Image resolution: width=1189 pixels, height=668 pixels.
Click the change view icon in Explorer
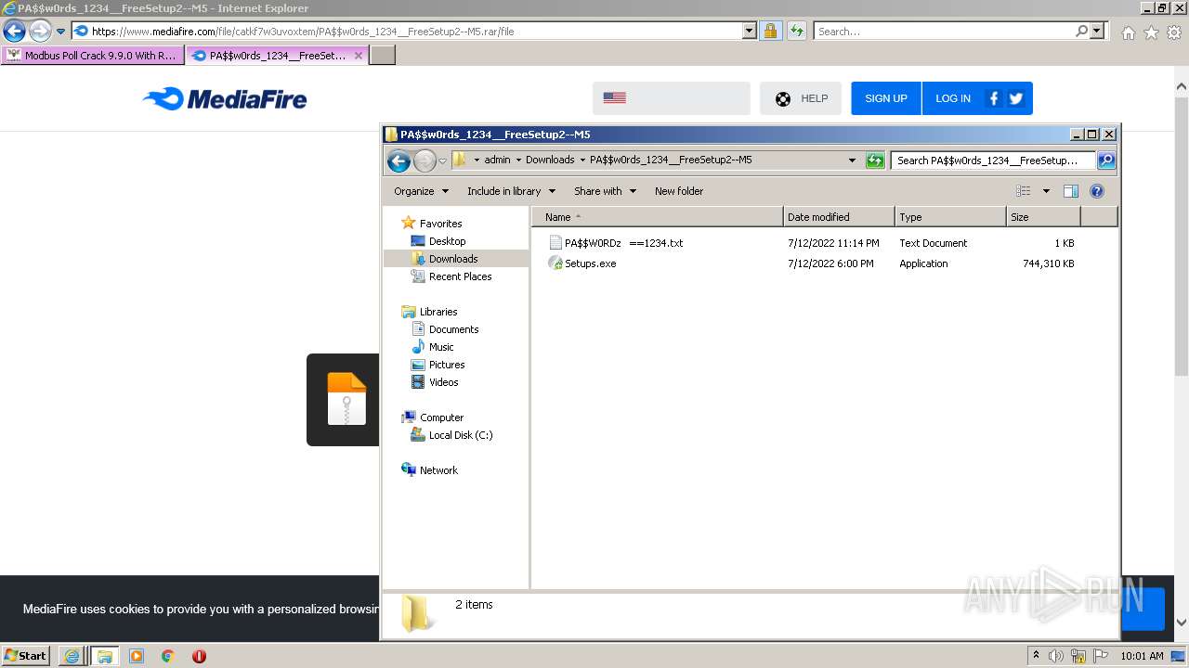click(x=1023, y=191)
